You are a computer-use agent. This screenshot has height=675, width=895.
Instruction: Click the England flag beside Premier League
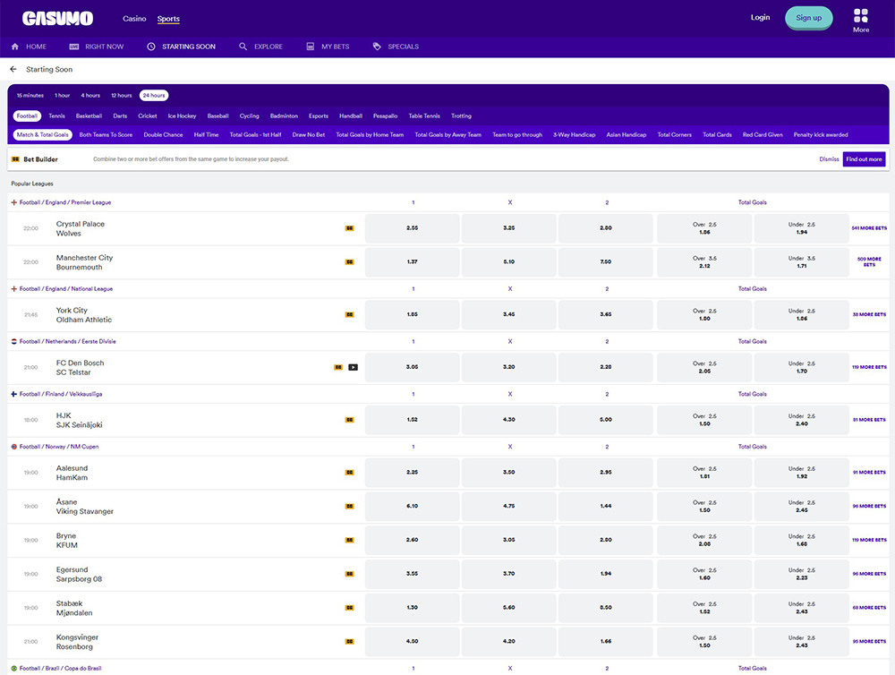coord(14,202)
